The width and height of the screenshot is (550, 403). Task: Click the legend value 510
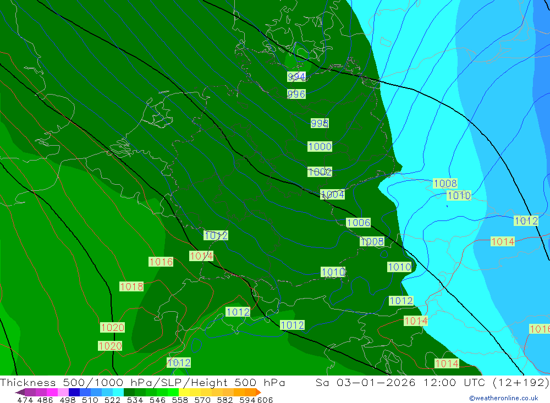pos(90,400)
